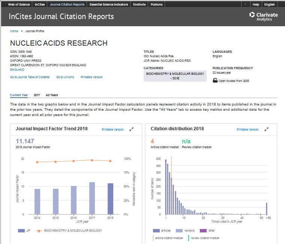
Task: Open Printable Version of Impact Factor Trend
Action: [x=112, y=129]
